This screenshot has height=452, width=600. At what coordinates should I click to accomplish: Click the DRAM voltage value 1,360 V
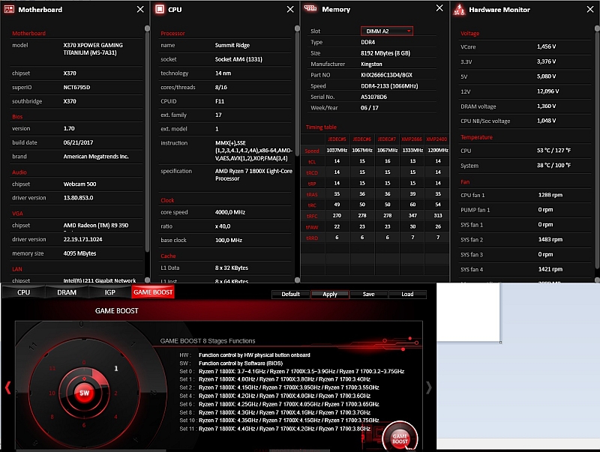click(547, 106)
